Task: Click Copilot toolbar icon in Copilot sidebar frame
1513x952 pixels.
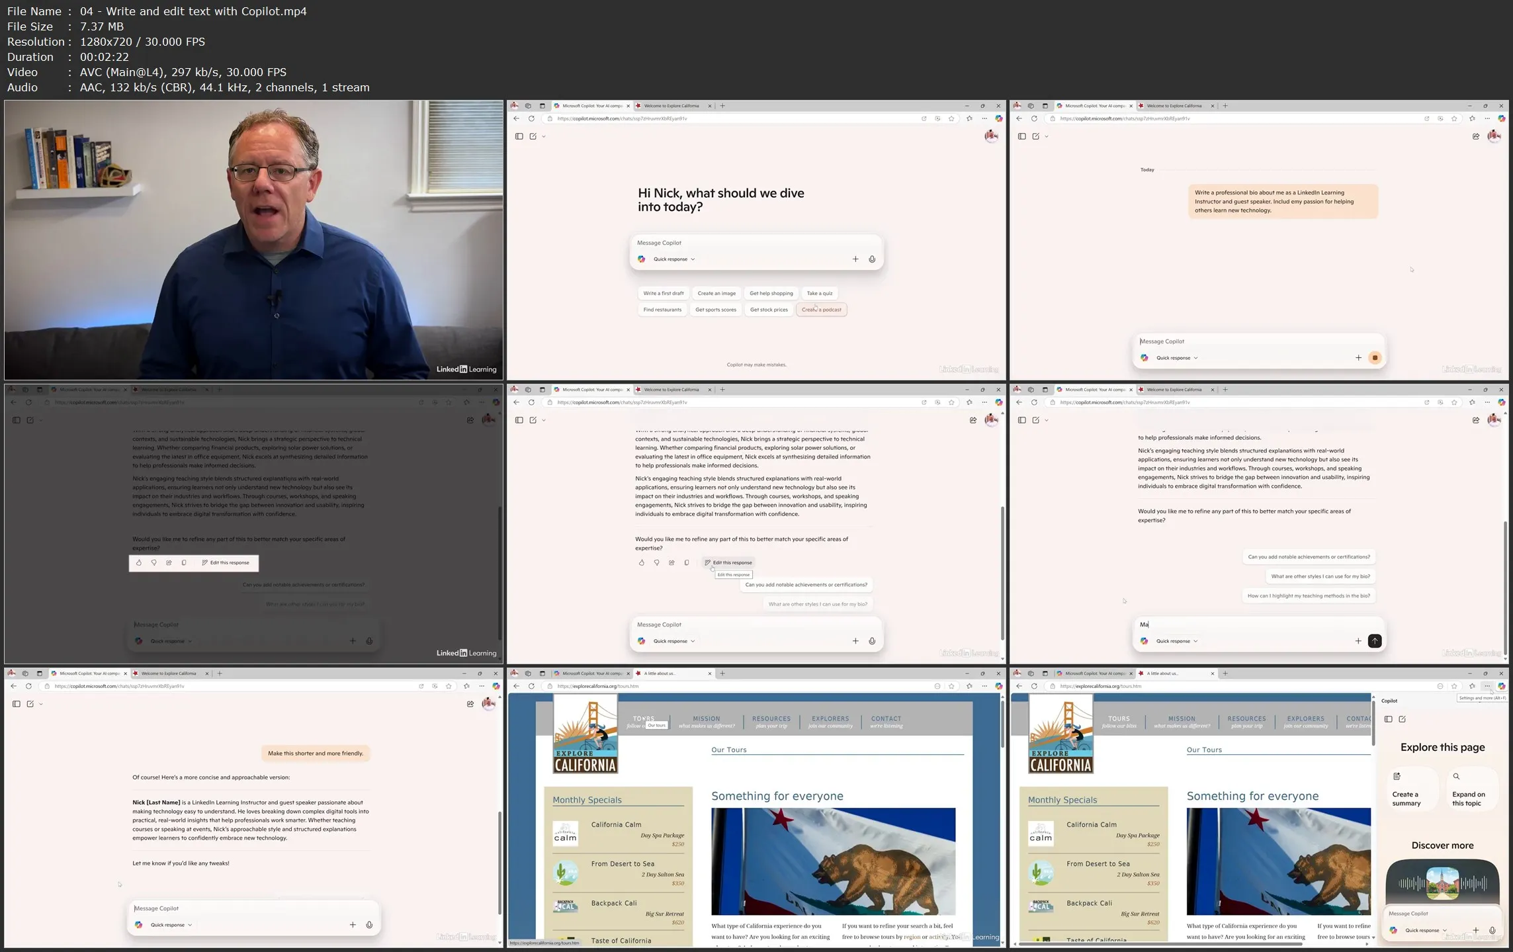Action: coord(1502,686)
